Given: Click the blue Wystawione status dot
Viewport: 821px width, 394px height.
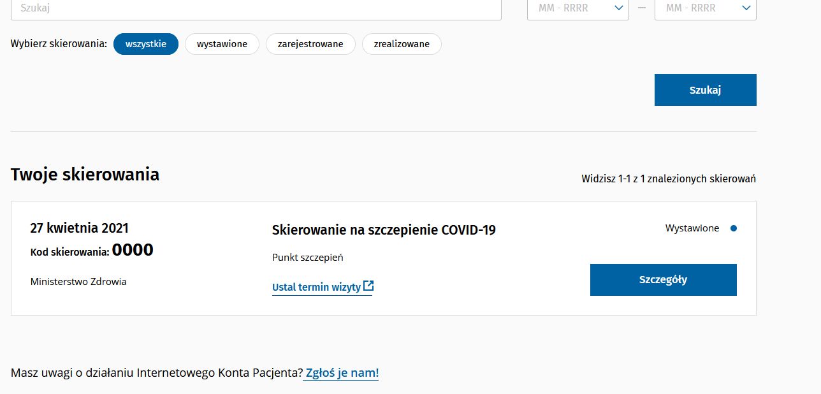Looking at the screenshot, I should tap(734, 228).
